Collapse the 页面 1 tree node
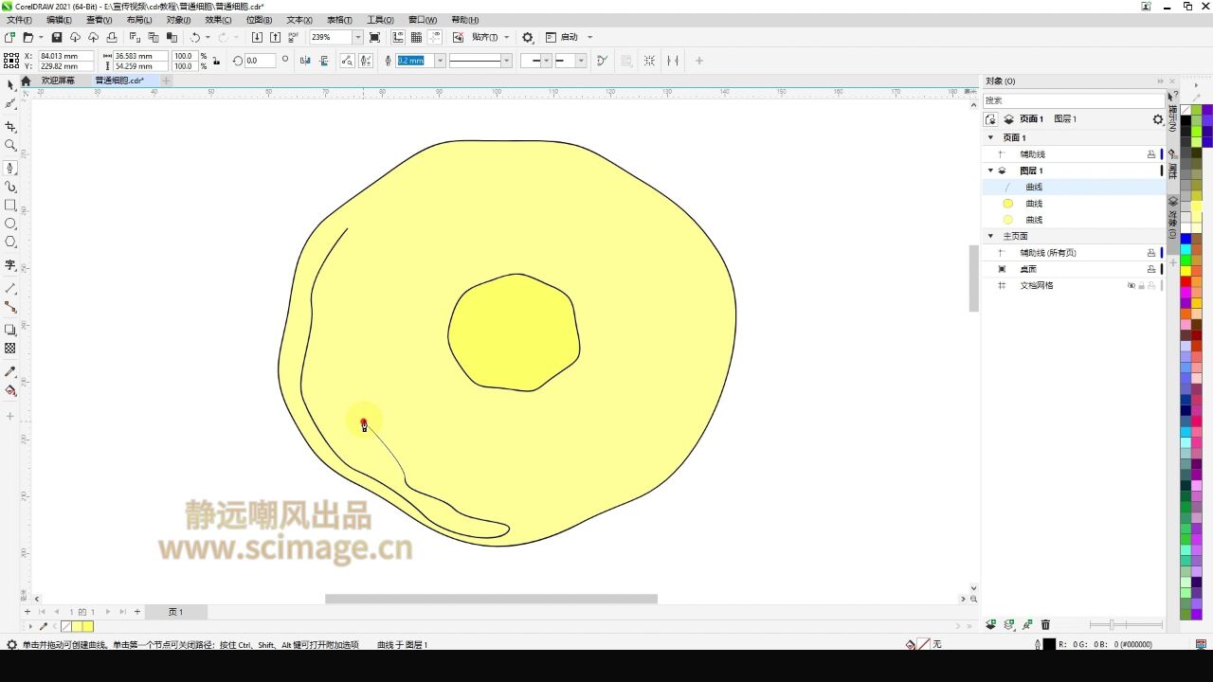The height and width of the screenshot is (682, 1213). point(990,137)
